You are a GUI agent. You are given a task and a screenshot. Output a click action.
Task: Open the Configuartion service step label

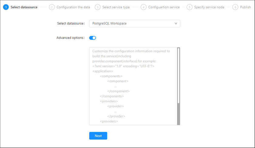164,7
